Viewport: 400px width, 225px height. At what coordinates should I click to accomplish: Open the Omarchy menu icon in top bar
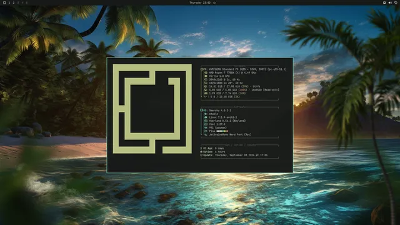4,2
